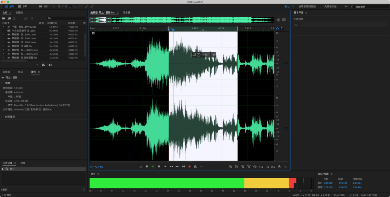Move playhead to previous marker

pyautogui.click(x=165, y=166)
